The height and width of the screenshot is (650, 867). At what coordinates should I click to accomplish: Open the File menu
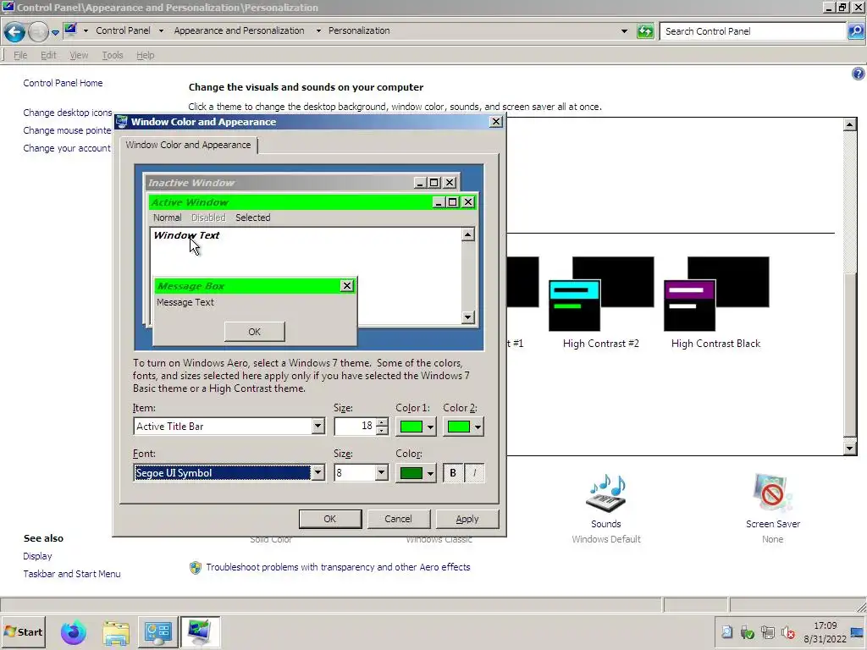20,55
